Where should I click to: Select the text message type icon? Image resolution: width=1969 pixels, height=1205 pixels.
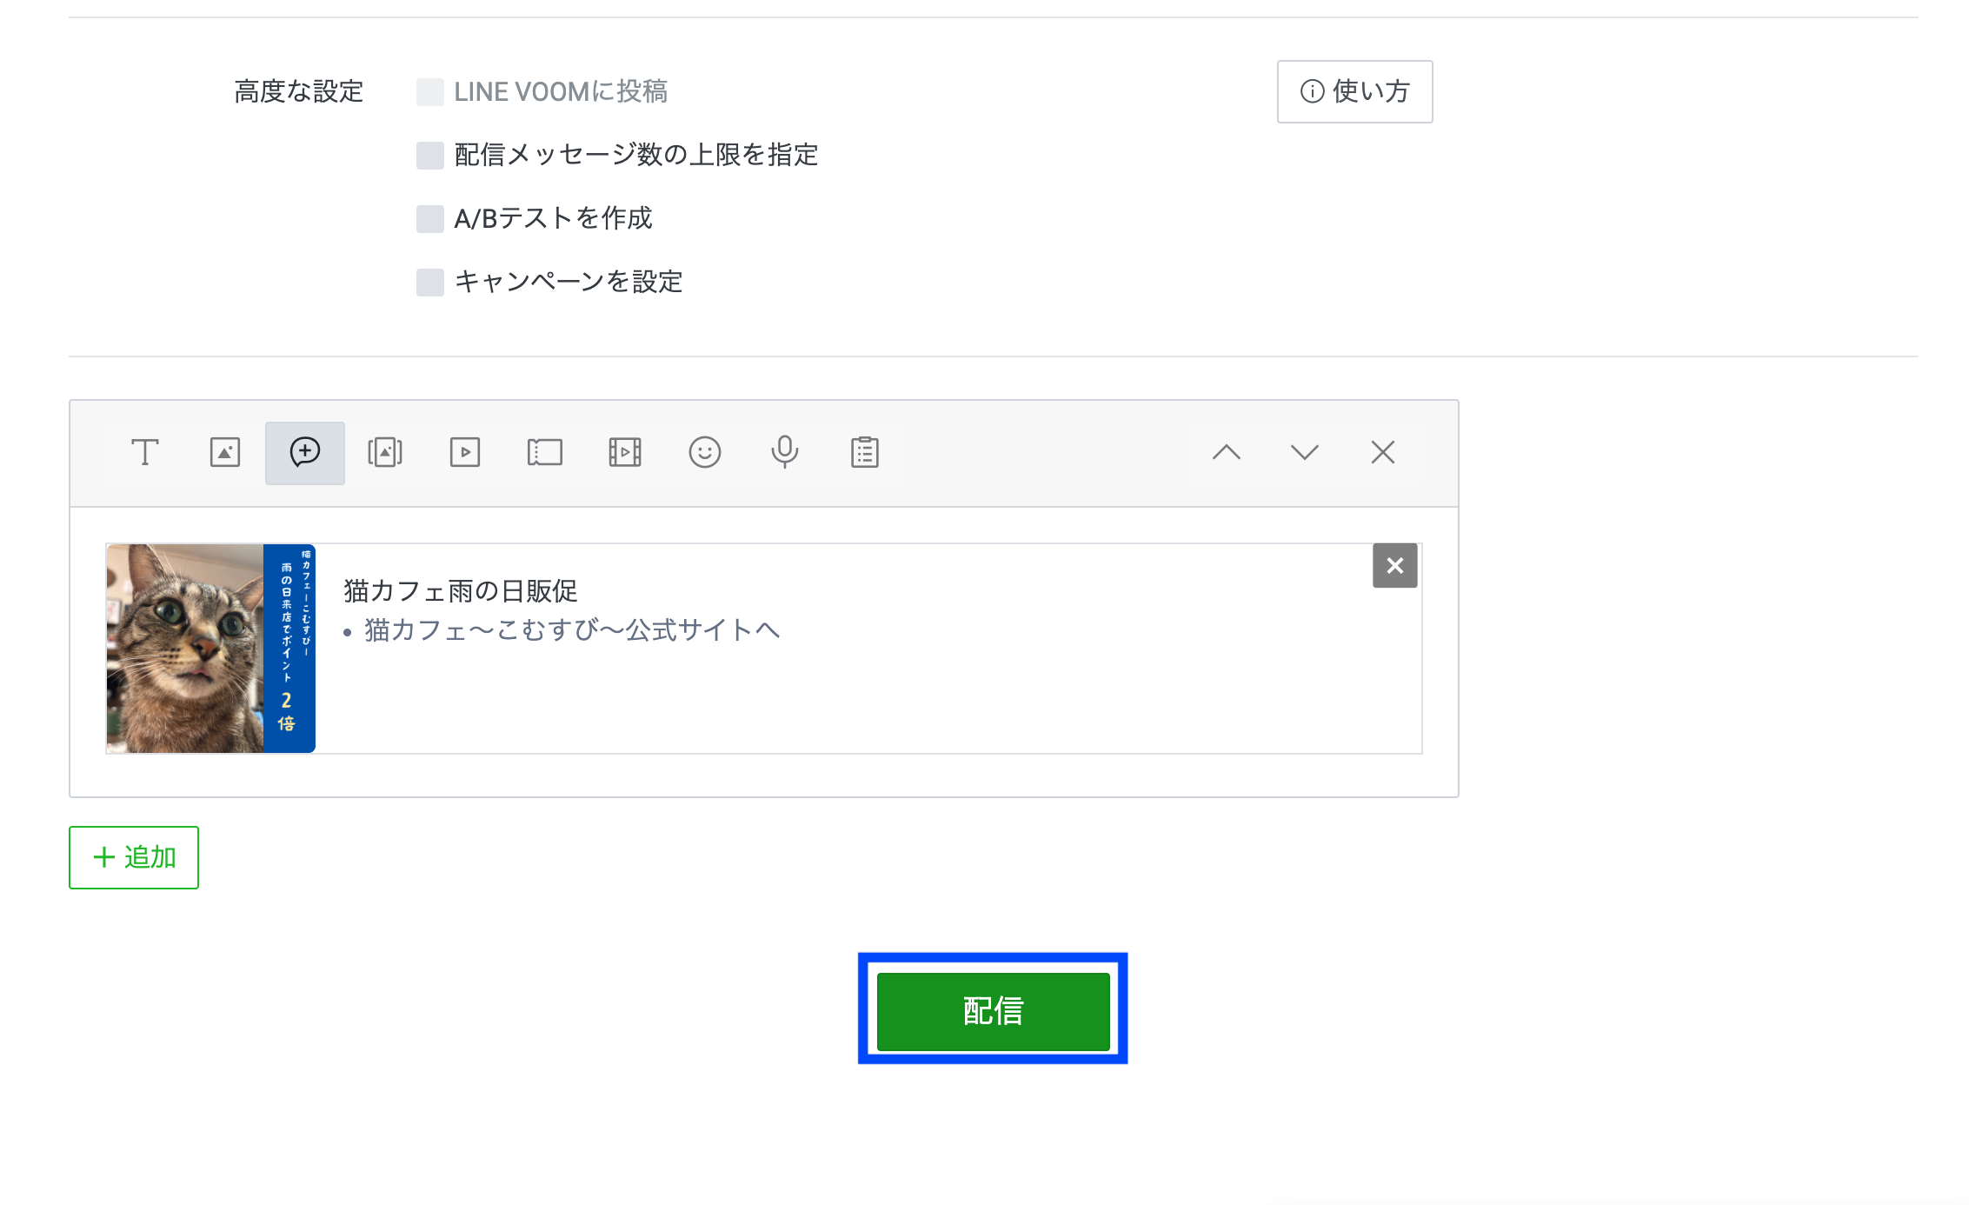pyautogui.click(x=144, y=453)
